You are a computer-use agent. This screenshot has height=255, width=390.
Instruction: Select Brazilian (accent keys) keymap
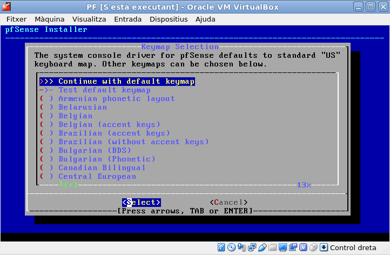105,133
